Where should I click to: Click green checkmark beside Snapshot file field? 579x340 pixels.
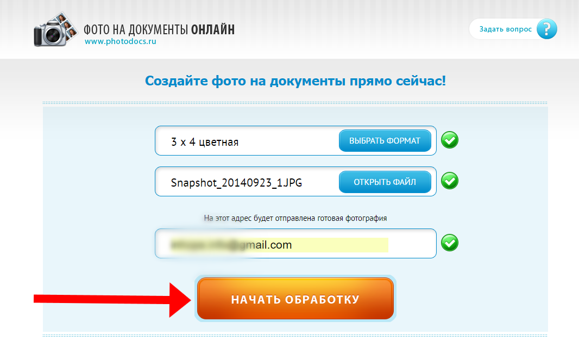(x=449, y=181)
